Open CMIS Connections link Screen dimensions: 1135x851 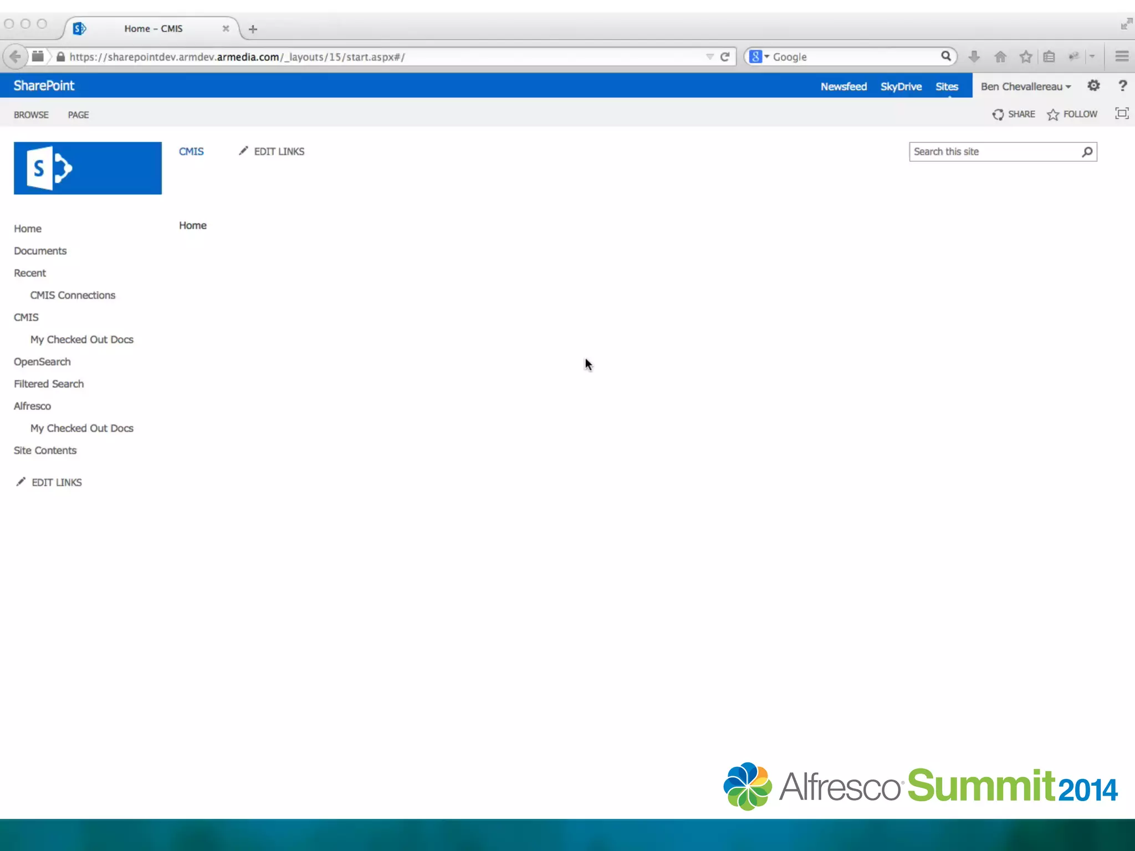73,295
